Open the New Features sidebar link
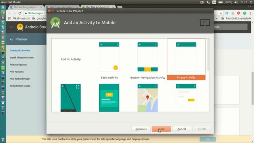Screen dimensions: 254x143 pos(17,71)
